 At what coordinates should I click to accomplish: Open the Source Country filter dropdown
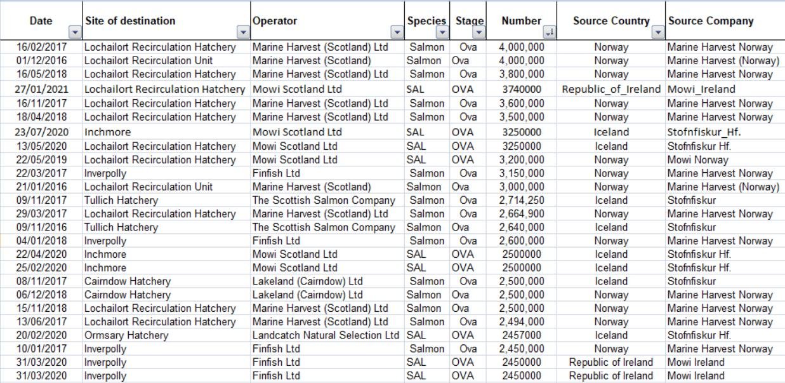[657, 32]
